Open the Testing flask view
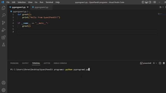 (x=3, y=45)
